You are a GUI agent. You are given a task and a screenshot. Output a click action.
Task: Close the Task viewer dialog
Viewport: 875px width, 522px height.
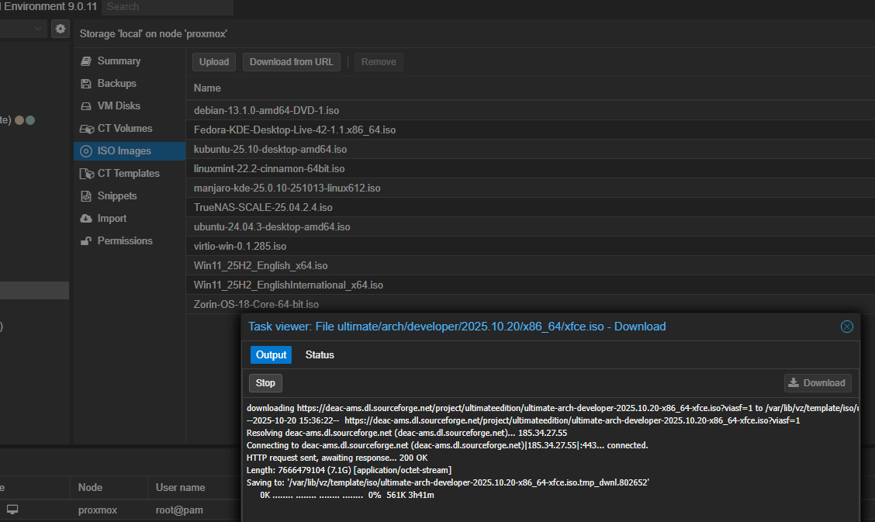pyautogui.click(x=846, y=327)
